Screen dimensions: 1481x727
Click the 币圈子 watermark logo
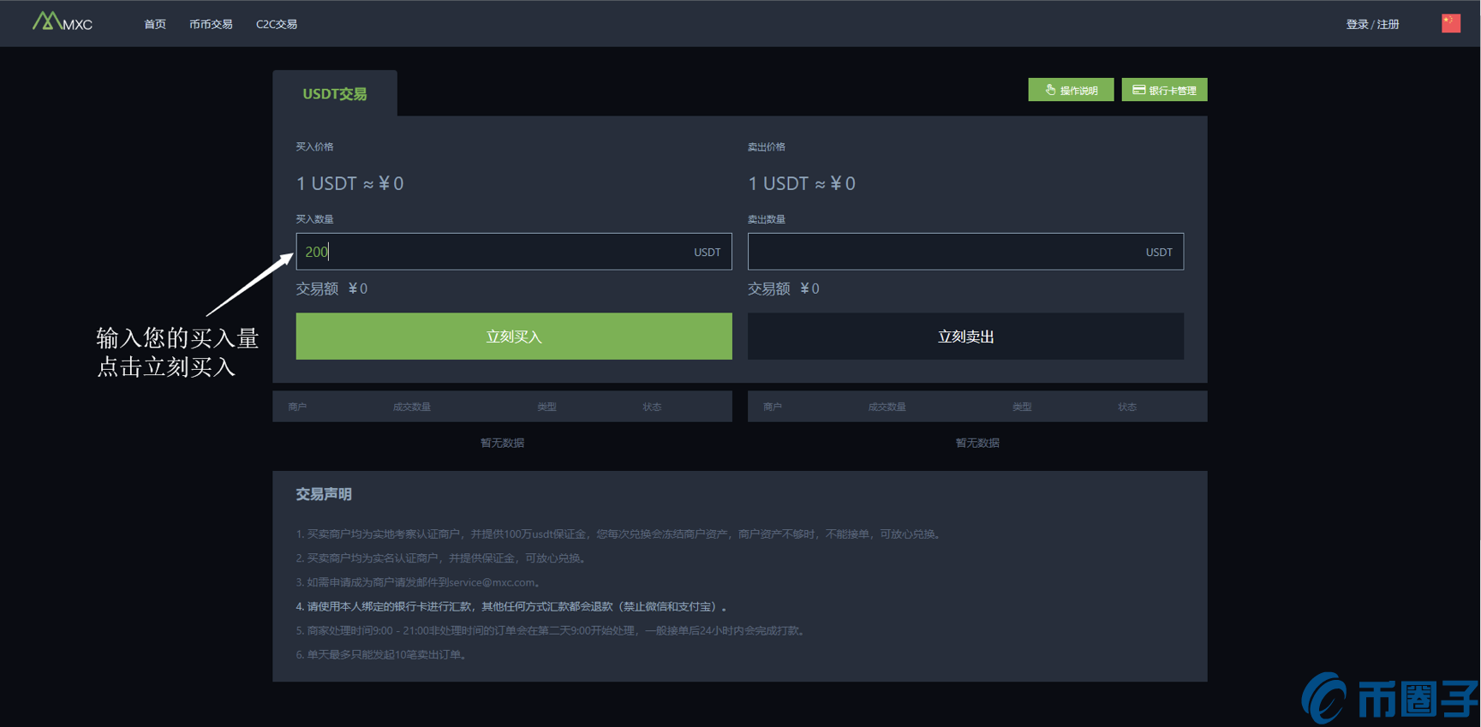coord(1389,699)
